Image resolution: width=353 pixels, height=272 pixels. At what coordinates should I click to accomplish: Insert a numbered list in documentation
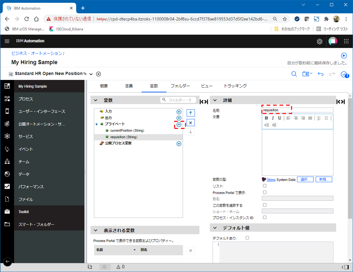[x=319, y=118]
